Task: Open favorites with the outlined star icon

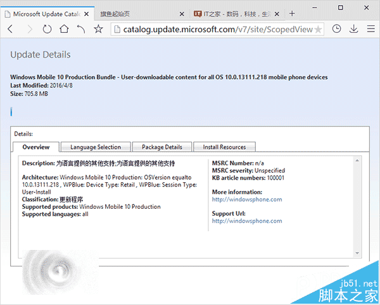Action: pyautogui.click(x=98, y=29)
